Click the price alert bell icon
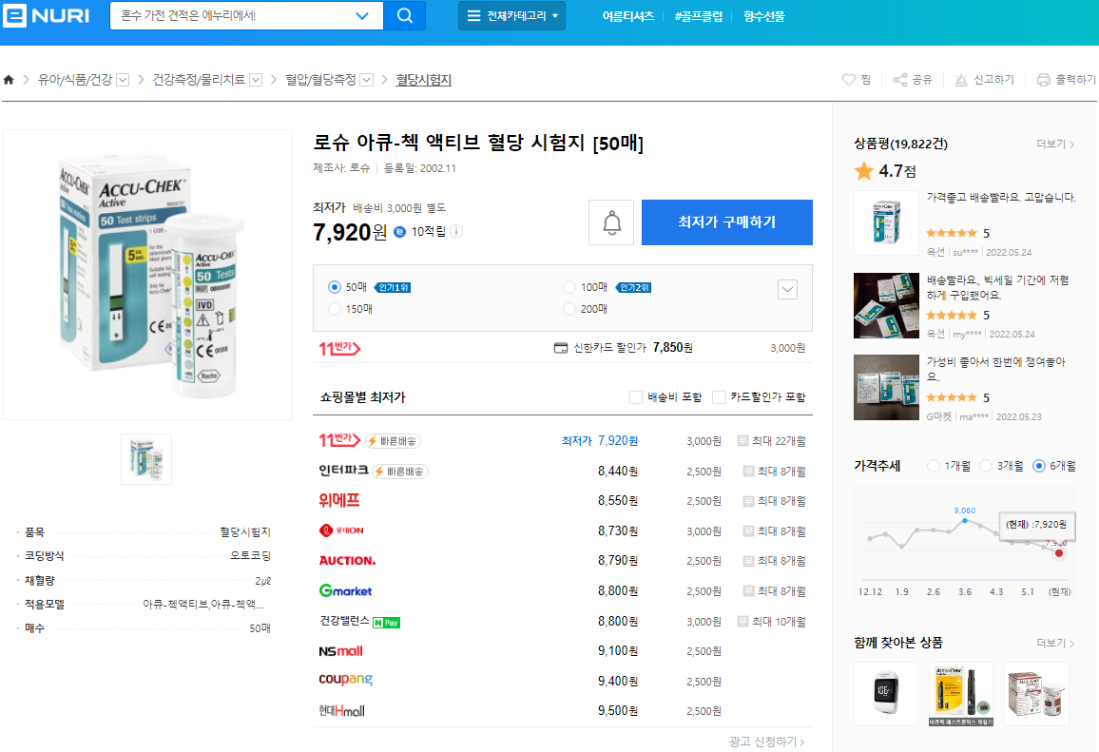 pyautogui.click(x=611, y=222)
